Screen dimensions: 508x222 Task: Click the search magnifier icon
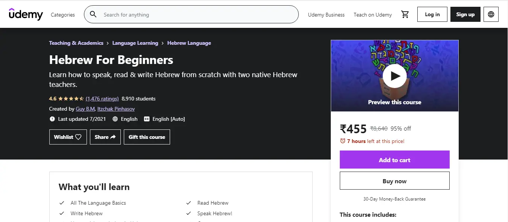[x=93, y=15]
